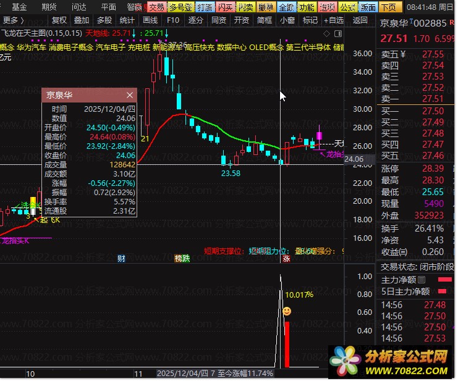Open the 期货 menu
This screenshot has width=458, height=381.
[49, 7]
